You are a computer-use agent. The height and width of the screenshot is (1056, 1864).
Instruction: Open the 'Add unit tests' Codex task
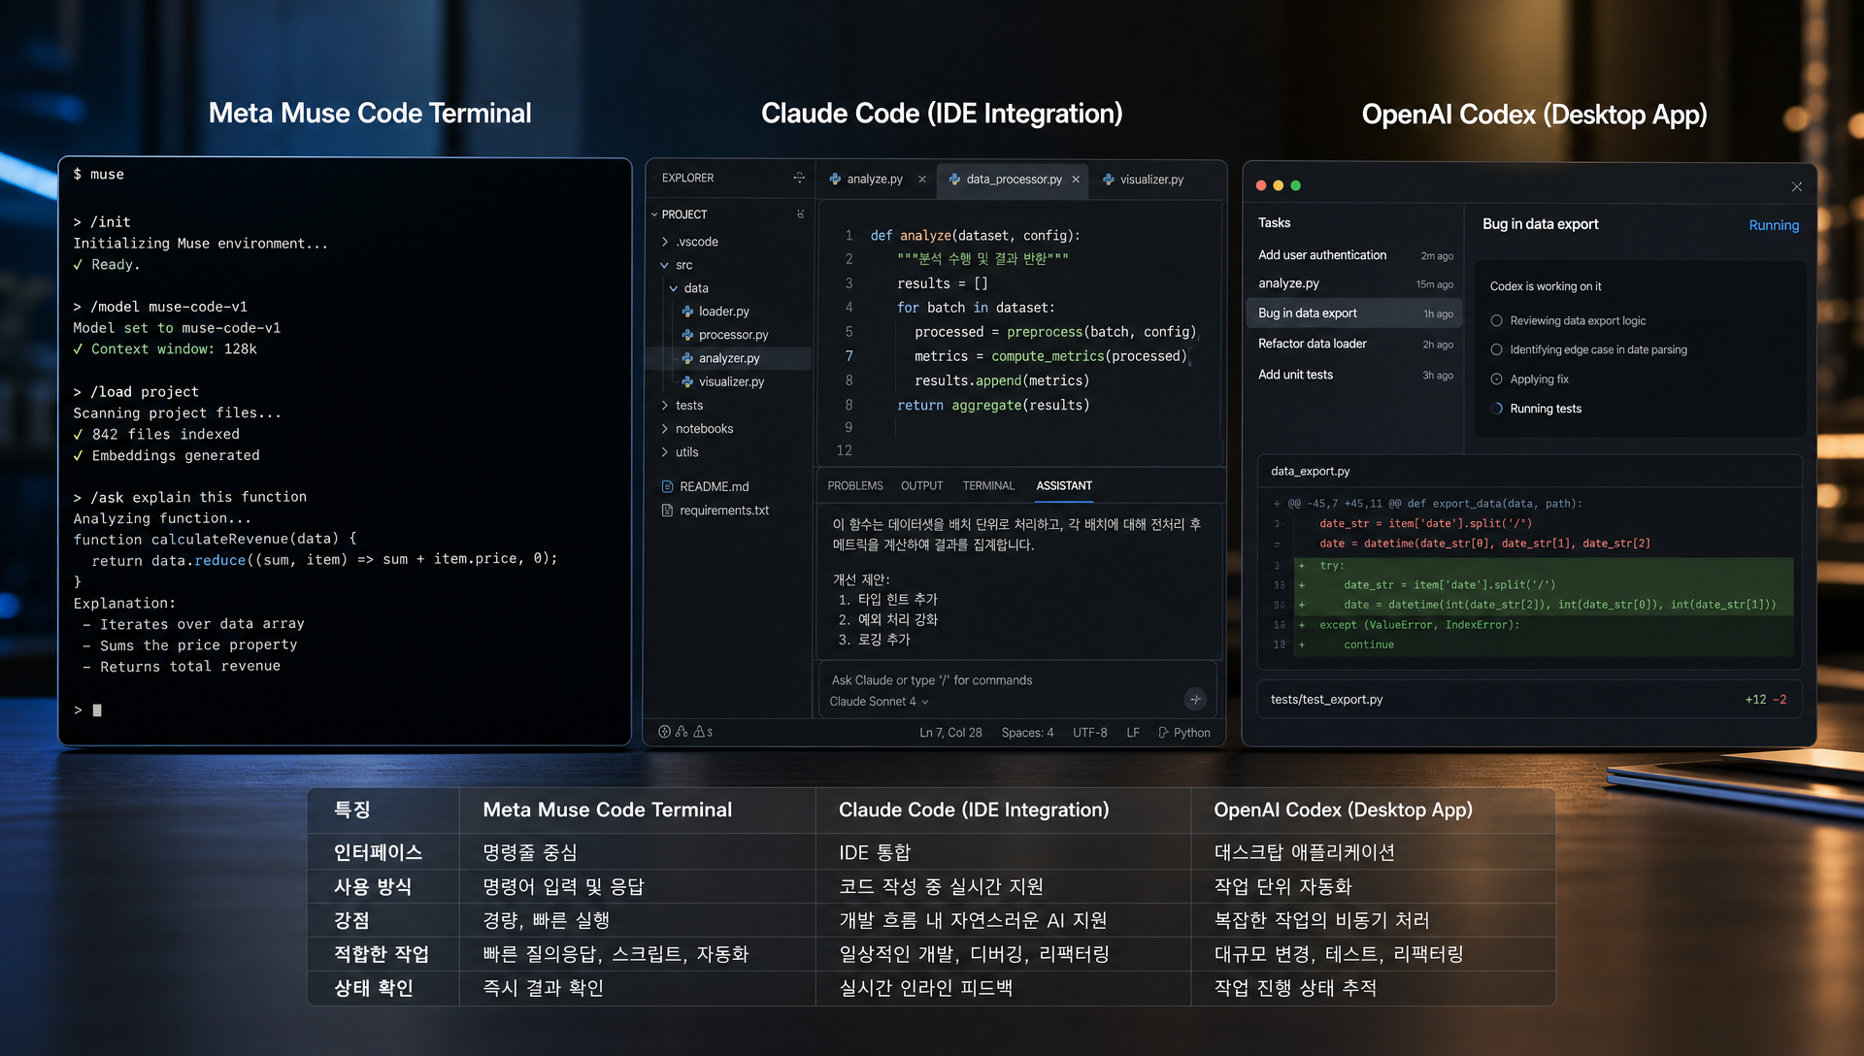[x=1355, y=375]
